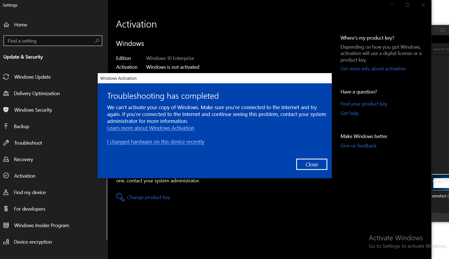Open Learn more about Windows Activation link
This screenshot has width=449, height=259.
pos(151,128)
